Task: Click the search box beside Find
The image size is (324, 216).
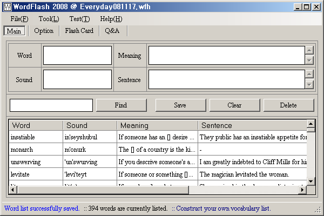Action: coord(51,105)
